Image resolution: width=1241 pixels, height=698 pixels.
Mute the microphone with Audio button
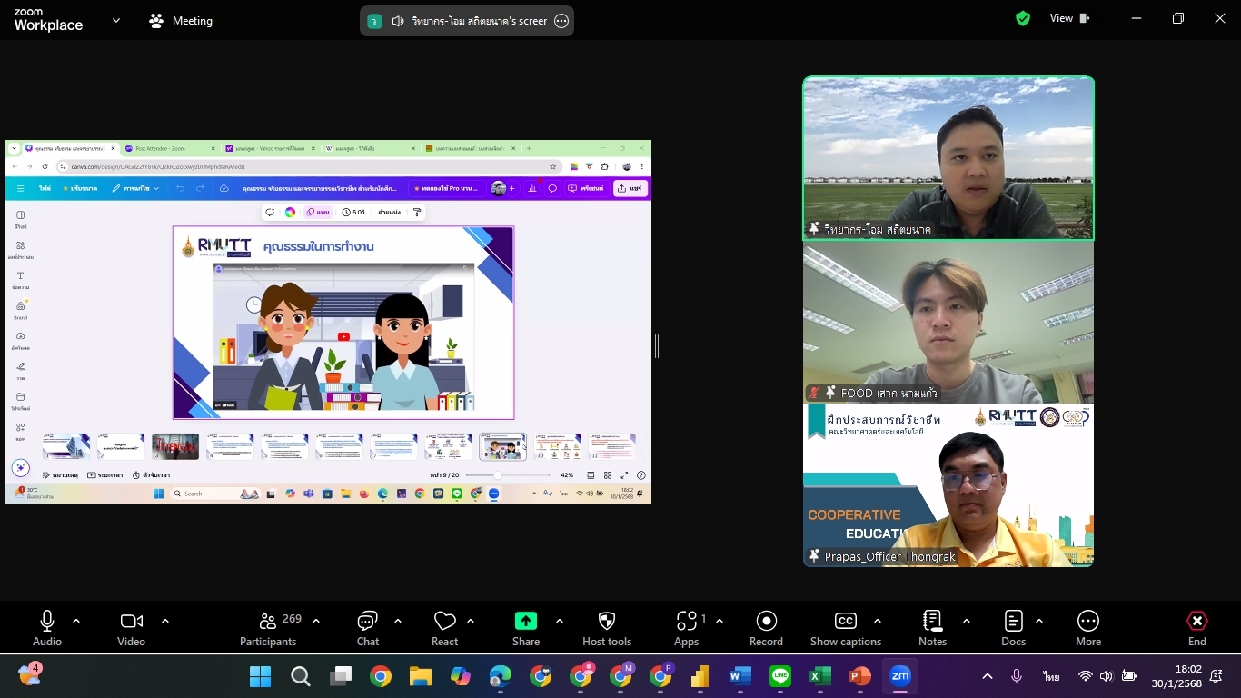47,628
